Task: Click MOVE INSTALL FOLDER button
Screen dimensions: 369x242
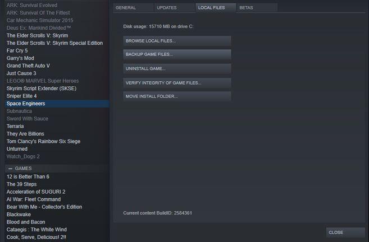Action: tap(177, 96)
